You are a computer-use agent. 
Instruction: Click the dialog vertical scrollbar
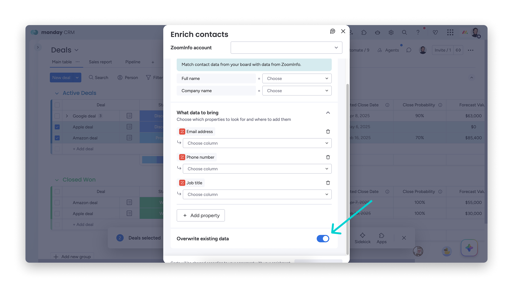(x=347, y=169)
